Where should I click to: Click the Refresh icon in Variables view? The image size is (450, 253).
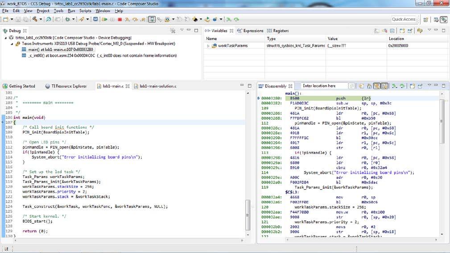tap(420, 30)
